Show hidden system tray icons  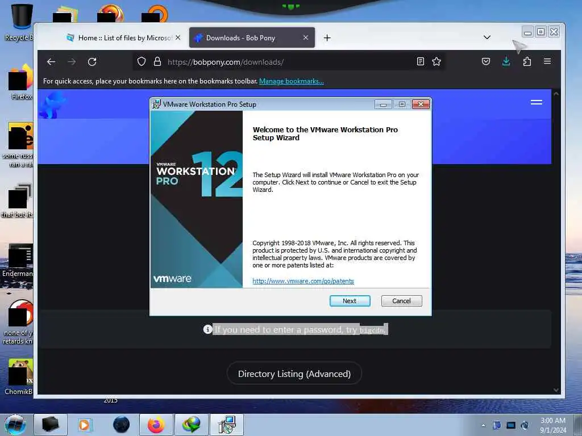483,425
